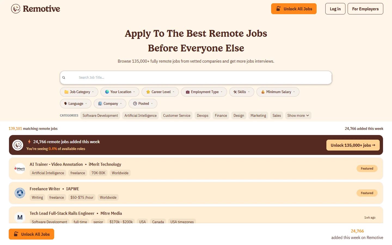Image resolution: width=392 pixels, height=245 pixels.
Task: Expand categories with Show more
Action: [x=298, y=115]
